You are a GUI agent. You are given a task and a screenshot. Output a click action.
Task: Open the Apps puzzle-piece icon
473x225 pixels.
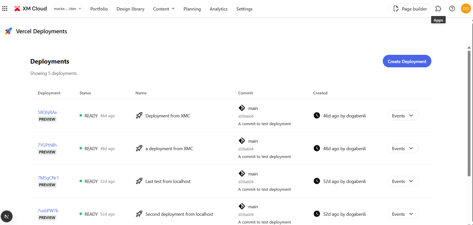tap(438, 9)
